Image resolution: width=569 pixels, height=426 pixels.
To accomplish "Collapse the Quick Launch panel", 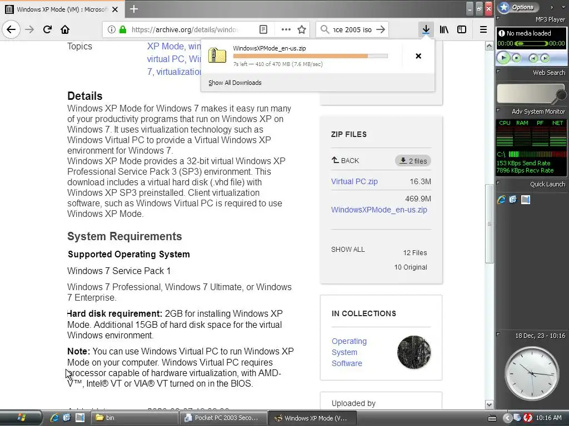I will tap(498, 183).
